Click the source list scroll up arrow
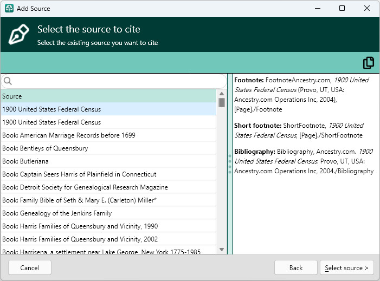Viewport: 380px width, 281px height. tap(222, 94)
